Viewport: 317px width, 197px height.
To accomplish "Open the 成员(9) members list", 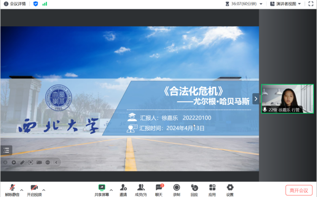I will click(141, 188).
